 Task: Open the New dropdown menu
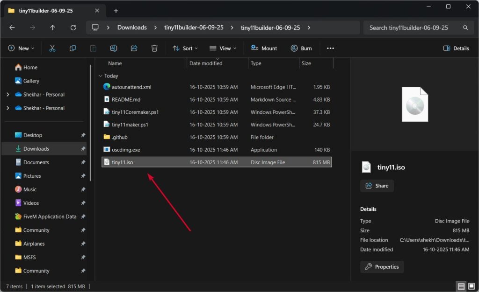tap(21, 48)
